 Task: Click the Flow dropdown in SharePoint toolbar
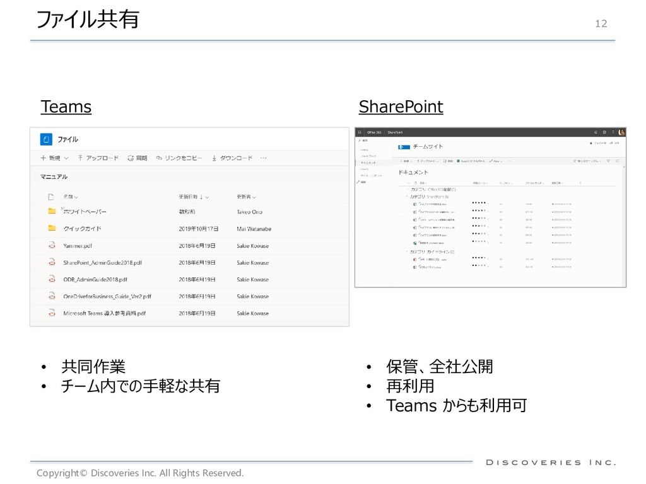point(496,161)
